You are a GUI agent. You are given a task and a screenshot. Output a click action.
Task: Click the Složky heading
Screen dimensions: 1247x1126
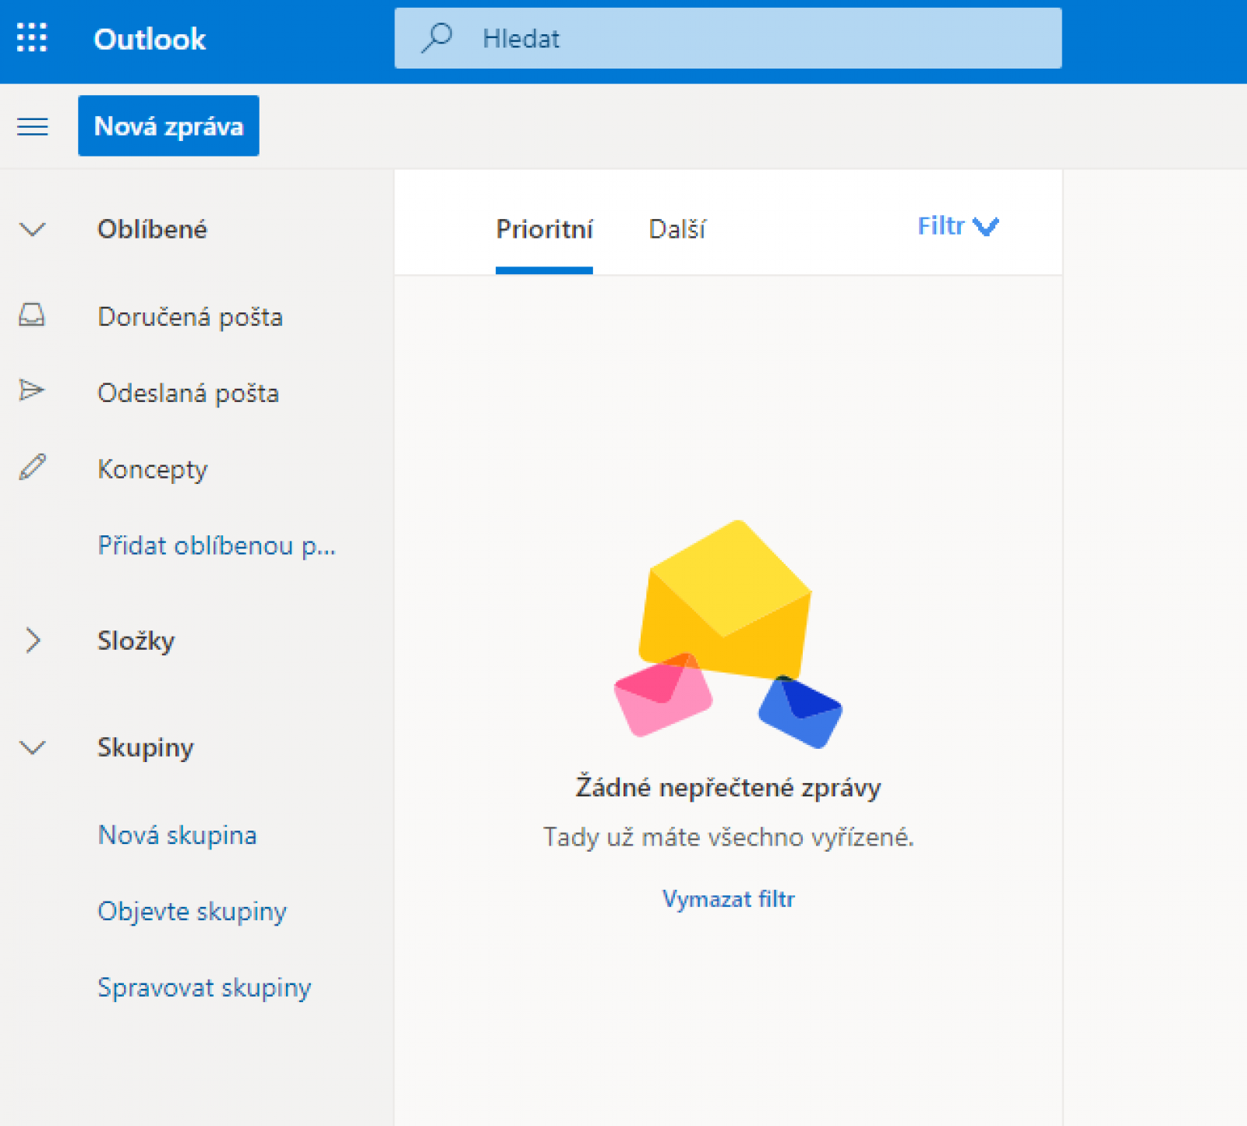[136, 641]
